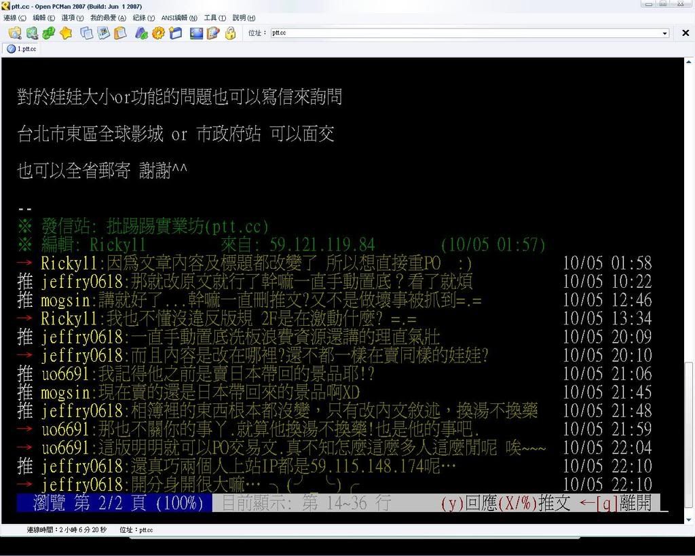Click the letter A font icon

tap(141, 33)
